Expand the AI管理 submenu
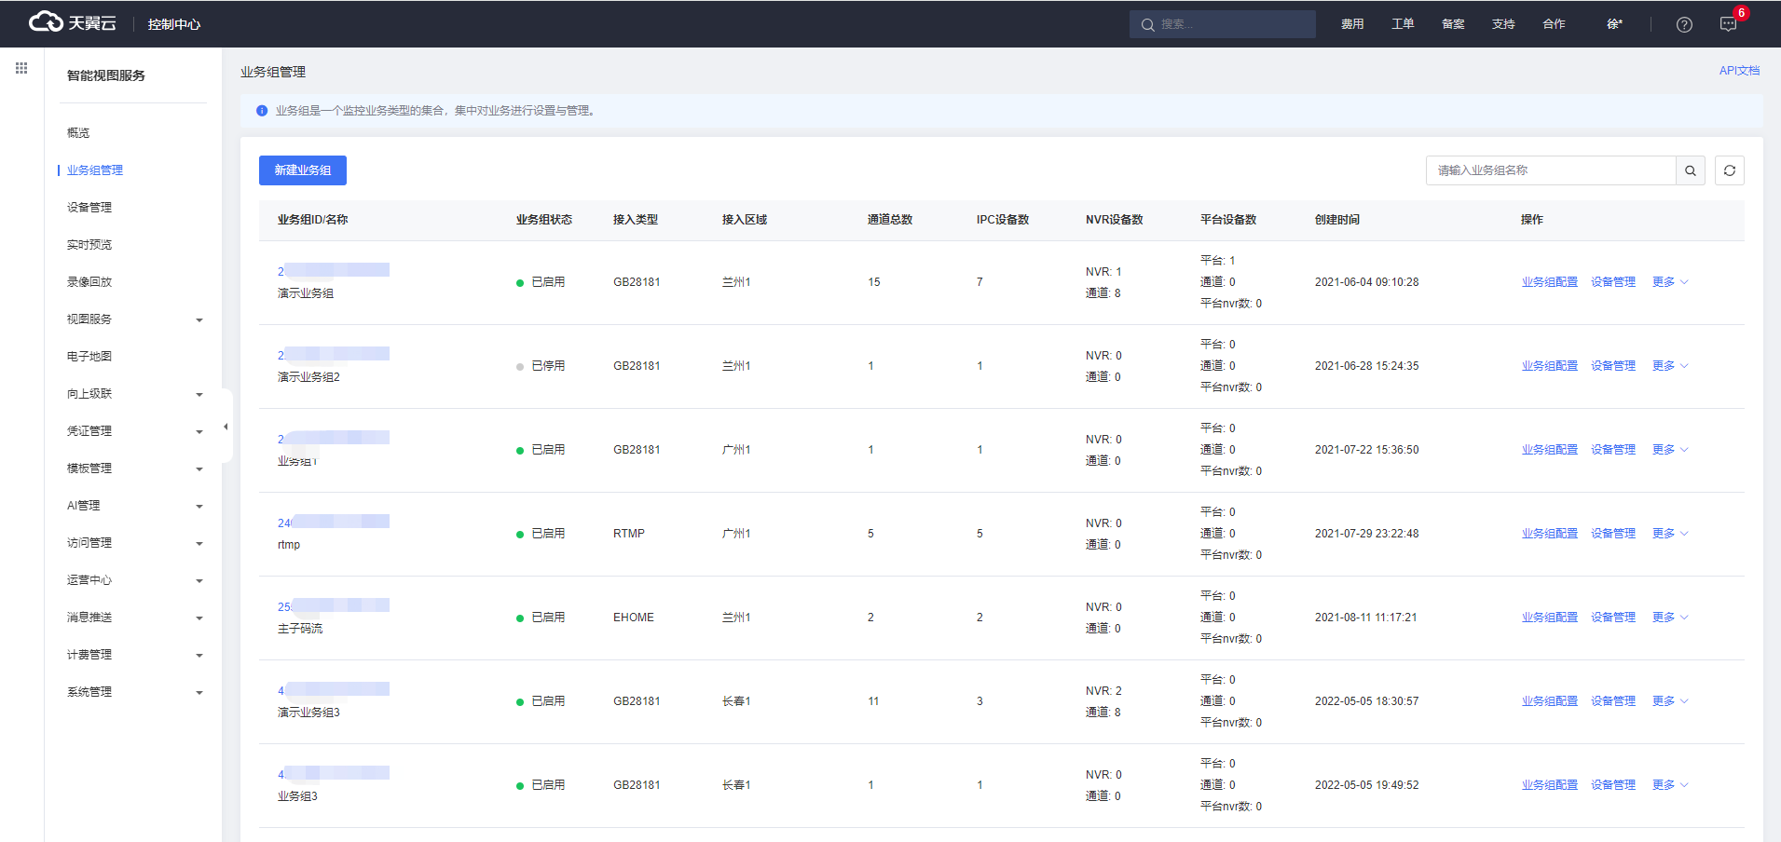 tap(135, 506)
